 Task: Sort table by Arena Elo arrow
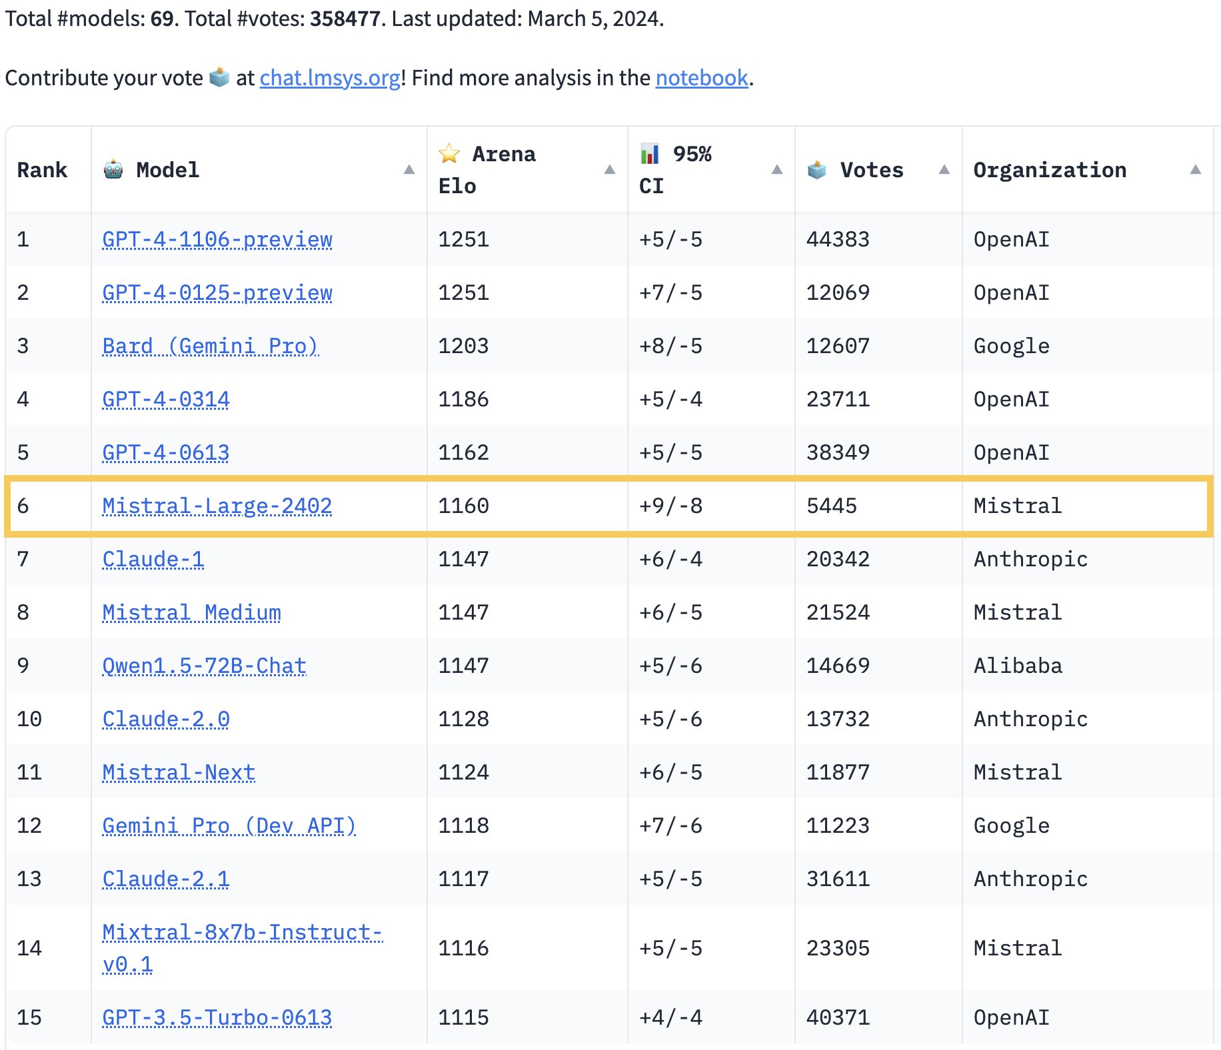610,170
